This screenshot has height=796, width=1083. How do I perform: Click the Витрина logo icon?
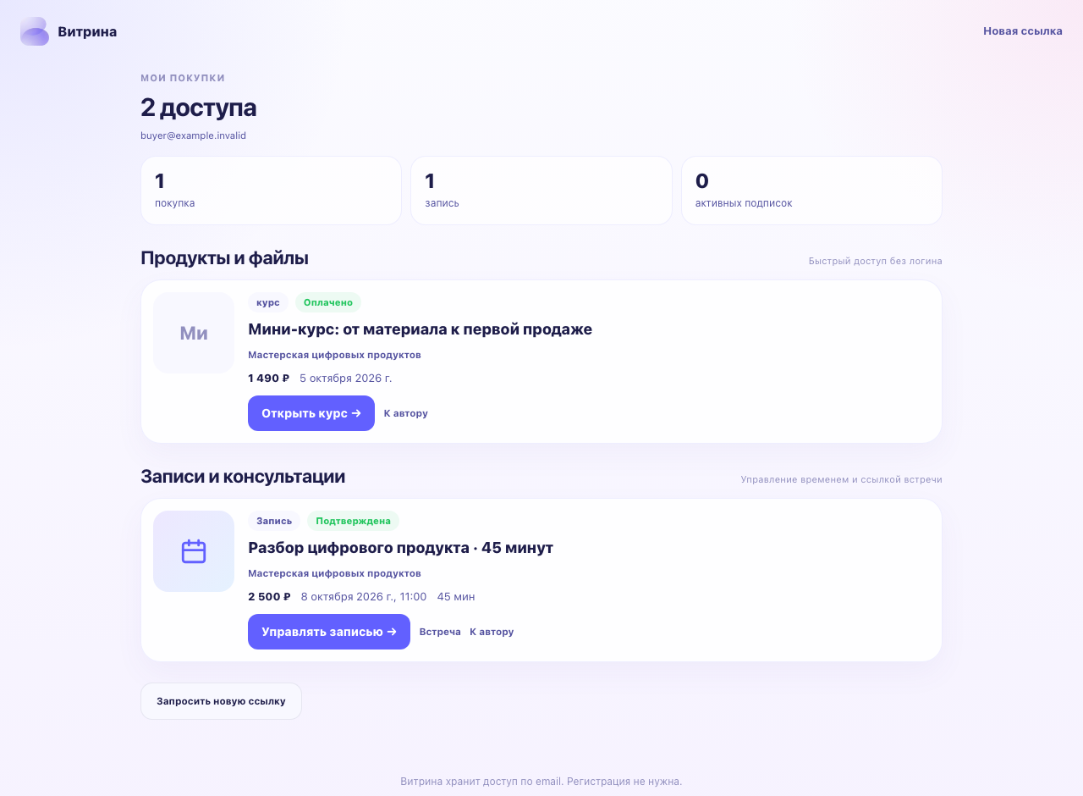tap(35, 31)
